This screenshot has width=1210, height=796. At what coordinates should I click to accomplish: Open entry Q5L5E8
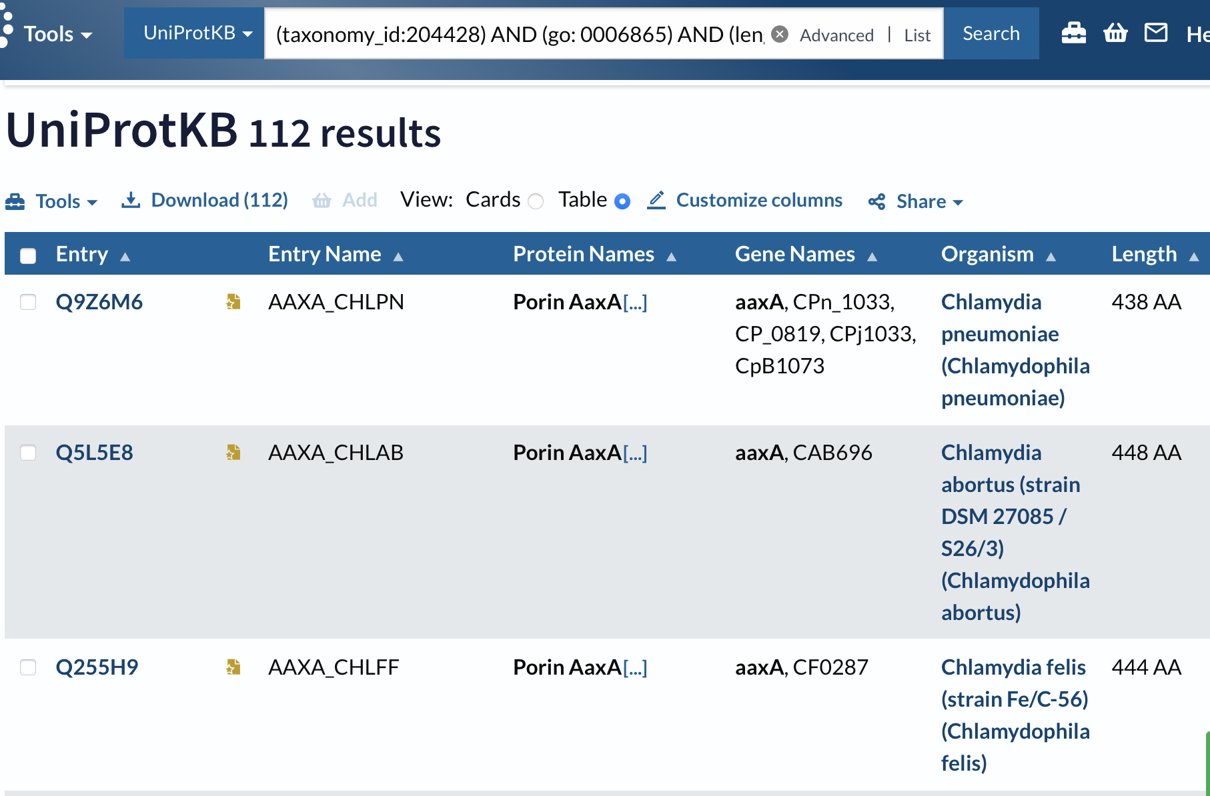(95, 453)
